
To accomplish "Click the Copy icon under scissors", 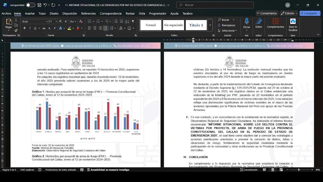I will coord(16,25).
